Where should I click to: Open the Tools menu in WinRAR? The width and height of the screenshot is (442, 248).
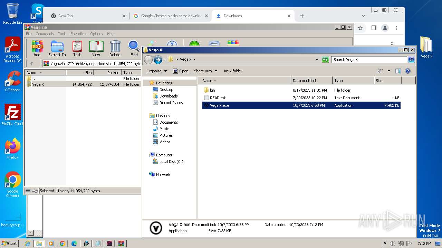click(x=62, y=34)
